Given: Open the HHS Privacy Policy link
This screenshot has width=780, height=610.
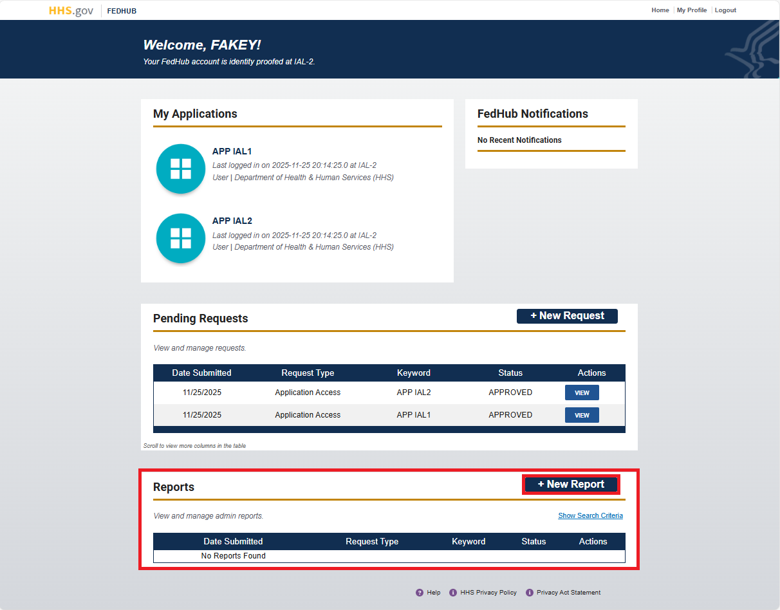Looking at the screenshot, I should 488,593.
